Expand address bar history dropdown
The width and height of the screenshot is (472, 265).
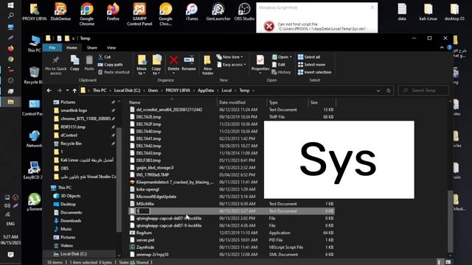tap(378, 91)
